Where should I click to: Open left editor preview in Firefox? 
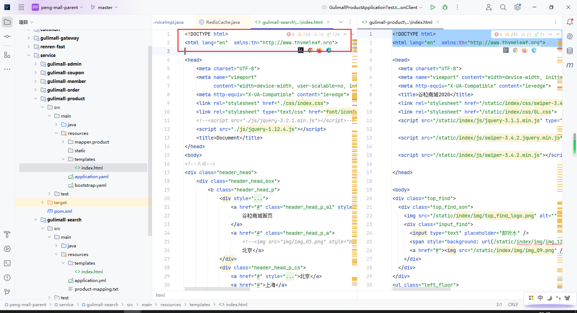pos(320,50)
